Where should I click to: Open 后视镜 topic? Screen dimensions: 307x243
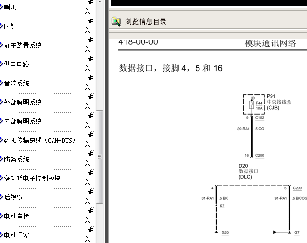[x=13, y=198]
